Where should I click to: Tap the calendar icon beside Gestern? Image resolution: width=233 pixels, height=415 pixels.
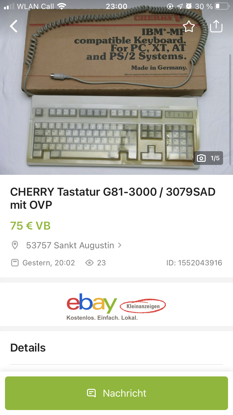pos(15,263)
